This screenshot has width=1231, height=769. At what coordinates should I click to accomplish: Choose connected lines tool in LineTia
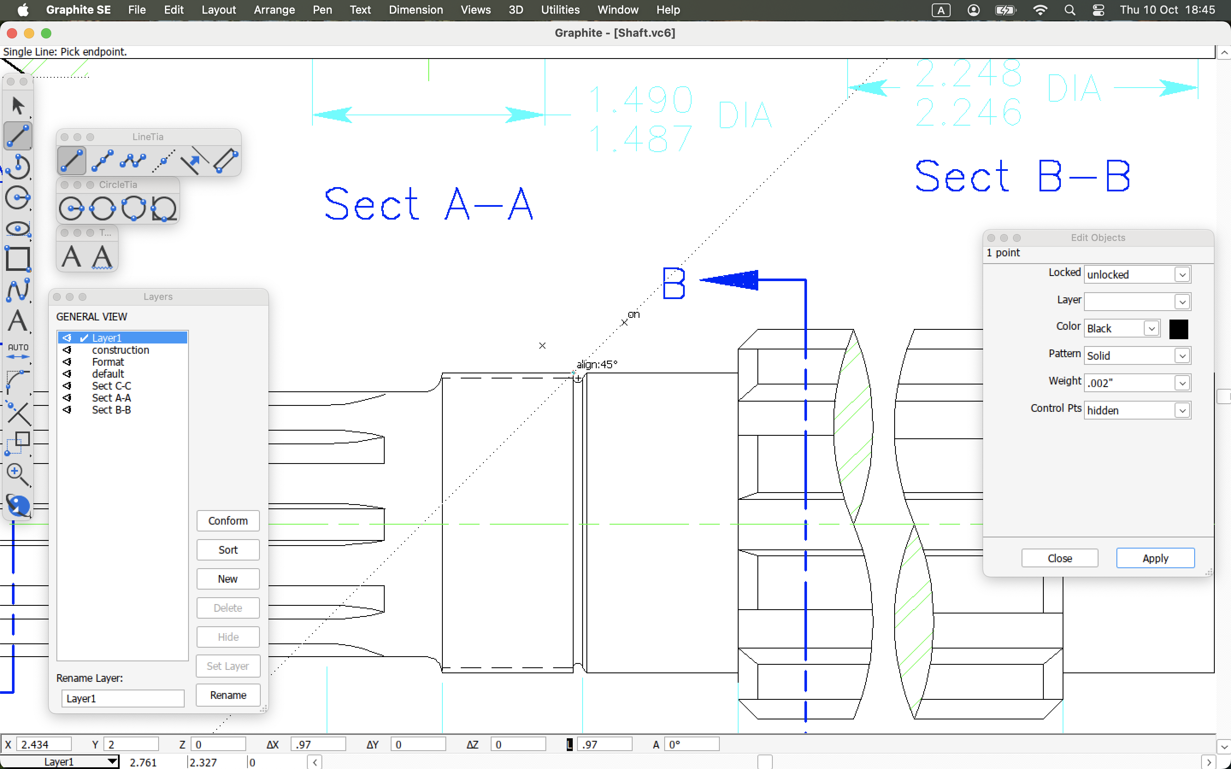click(x=133, y=161)
